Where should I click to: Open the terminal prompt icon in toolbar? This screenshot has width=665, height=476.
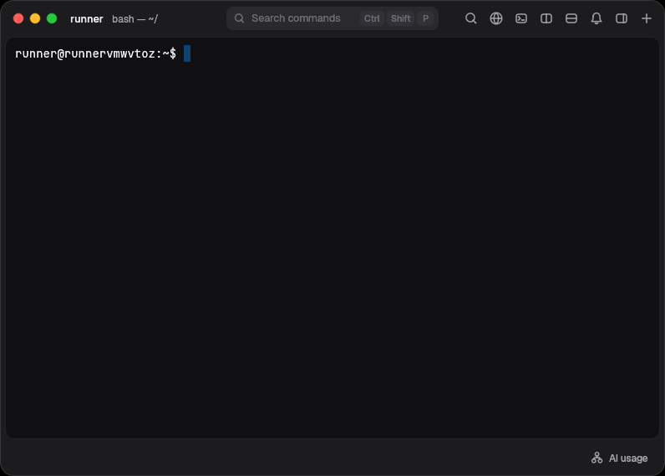click(x=521, y=18)
